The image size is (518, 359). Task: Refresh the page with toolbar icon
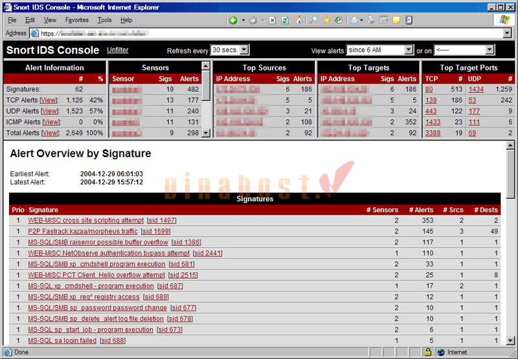tap(286, 20)
